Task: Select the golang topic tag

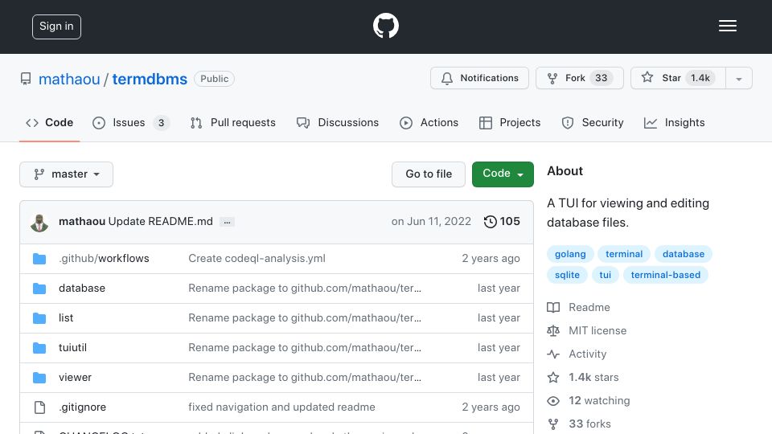Action: click(x=570, y=255)
